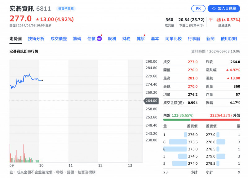The height and width of the screenshot is (178, 248).
Task: Switch to the 股利 tab
Action: click(x=112, y=38)
